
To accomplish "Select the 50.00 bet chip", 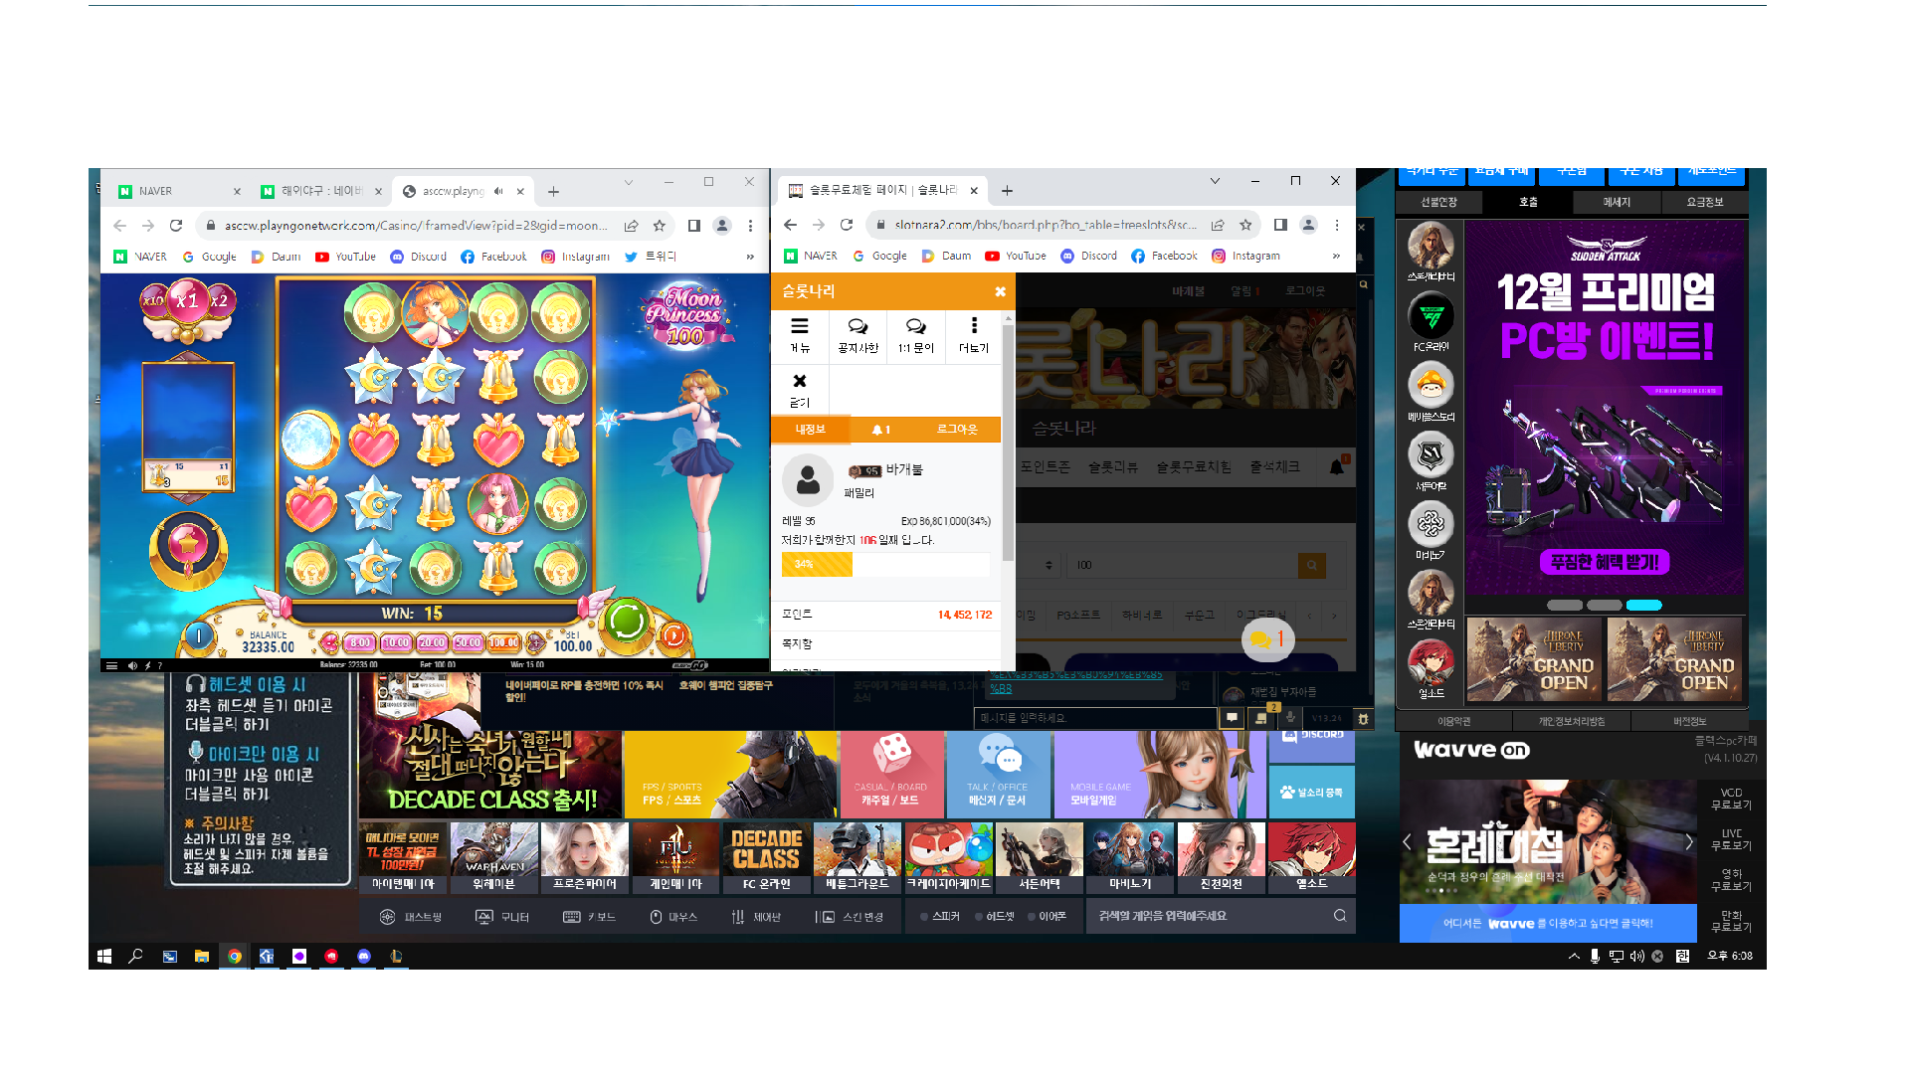I will pyautogui.click(x=468, y=642).
